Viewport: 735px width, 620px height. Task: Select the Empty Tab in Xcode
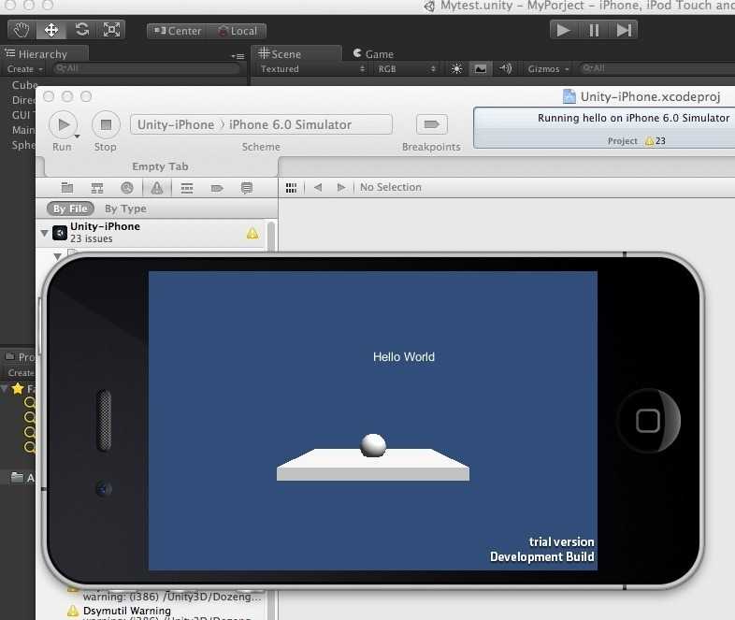coord(160,166)
